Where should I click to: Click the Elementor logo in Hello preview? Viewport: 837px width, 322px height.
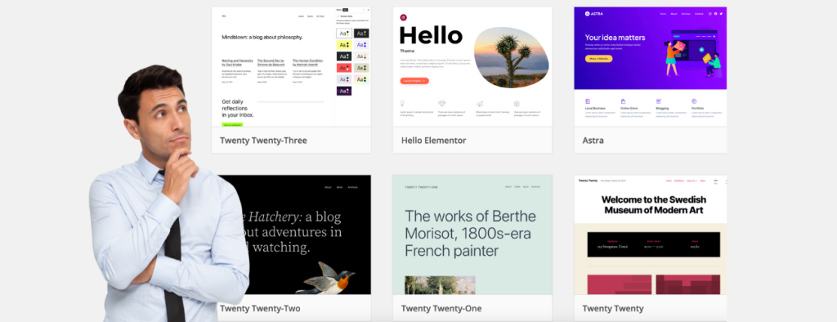coord(403,18)
